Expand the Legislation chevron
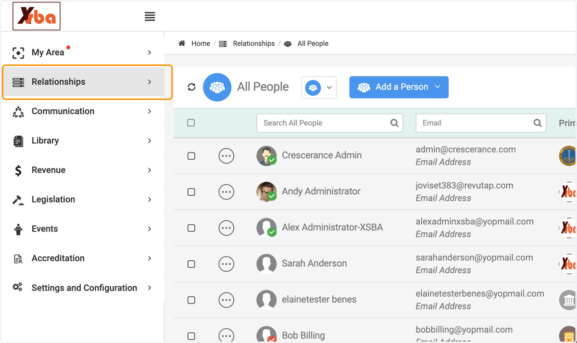Image resolution: width=577 pixels, height=343 pixels. click(x=150, y=199)
